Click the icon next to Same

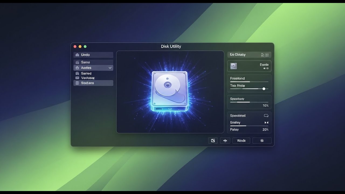click(x=77, y=62)
